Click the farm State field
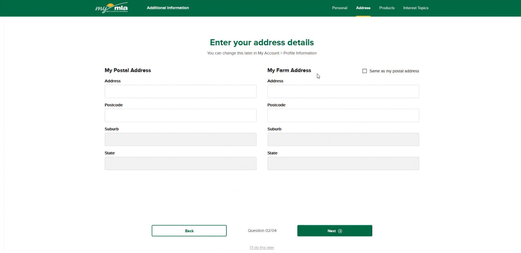The height and width of the screenshot is (253, 521). 343,163
